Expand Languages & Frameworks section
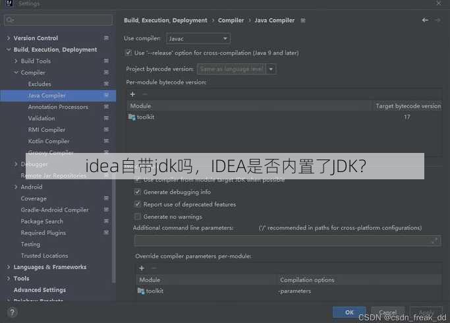Viewport: 450px width, 323px height. pyautogui.click(x=9, y=267)
